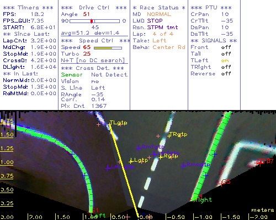Click the Race Status panel header
This screenshot has width=276, height=220.
click(159, 8)
